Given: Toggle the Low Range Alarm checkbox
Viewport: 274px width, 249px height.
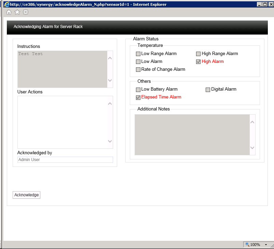Looking at the screenshot, I should (138, 54).
